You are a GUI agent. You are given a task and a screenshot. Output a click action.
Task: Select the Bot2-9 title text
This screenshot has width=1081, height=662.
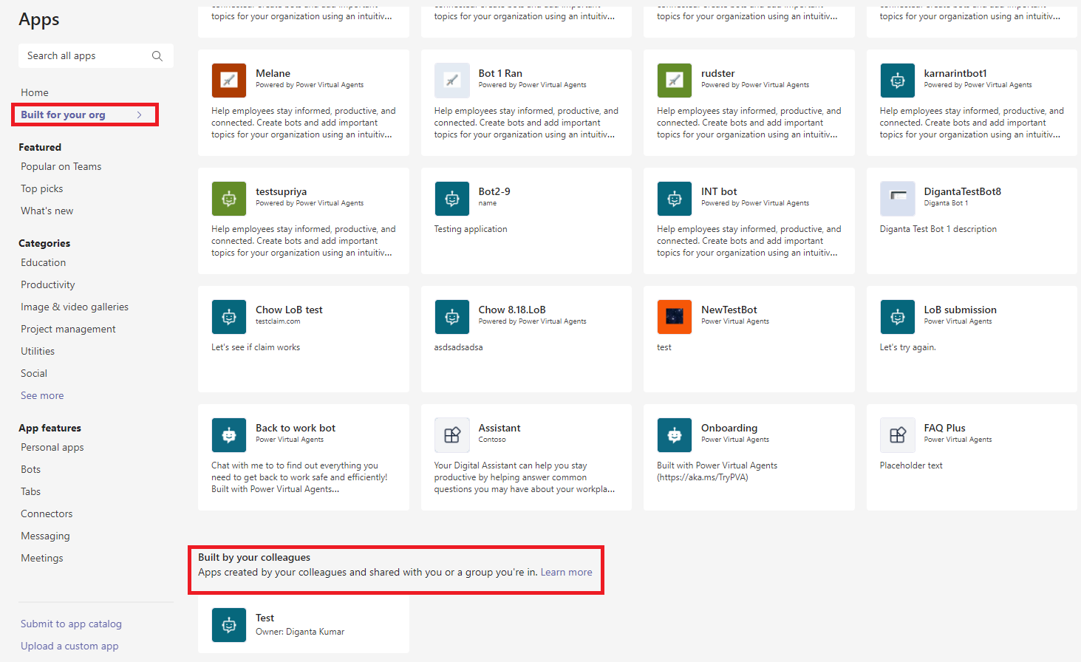click(x=494, y=191)
